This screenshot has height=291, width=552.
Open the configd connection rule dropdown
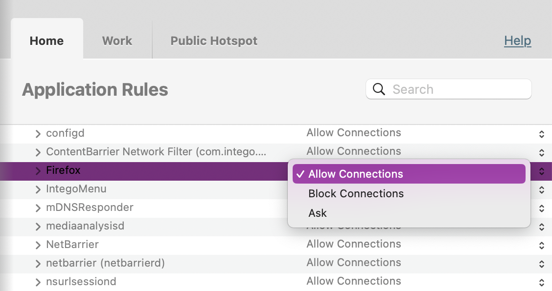pyautogui.click(x=541, y=134)
